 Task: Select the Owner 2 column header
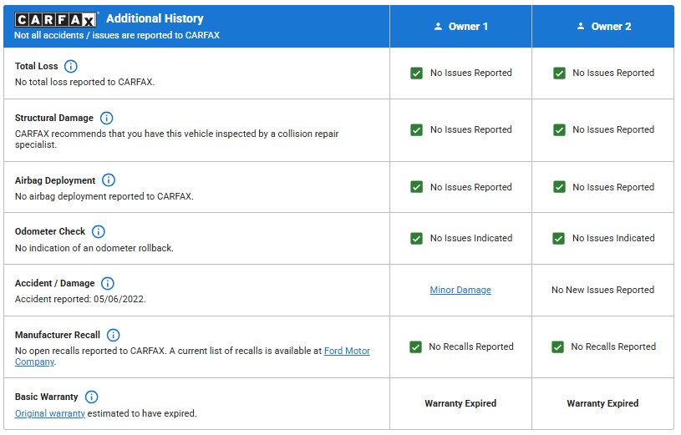click(x=603, y=27)
